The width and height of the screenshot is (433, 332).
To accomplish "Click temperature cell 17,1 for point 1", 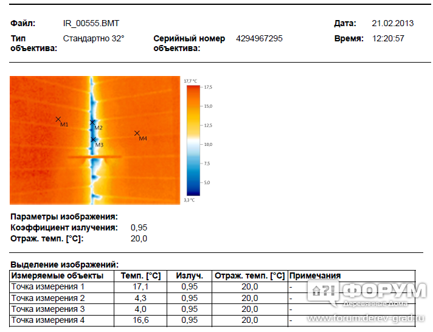I will (x=140, y=287).
